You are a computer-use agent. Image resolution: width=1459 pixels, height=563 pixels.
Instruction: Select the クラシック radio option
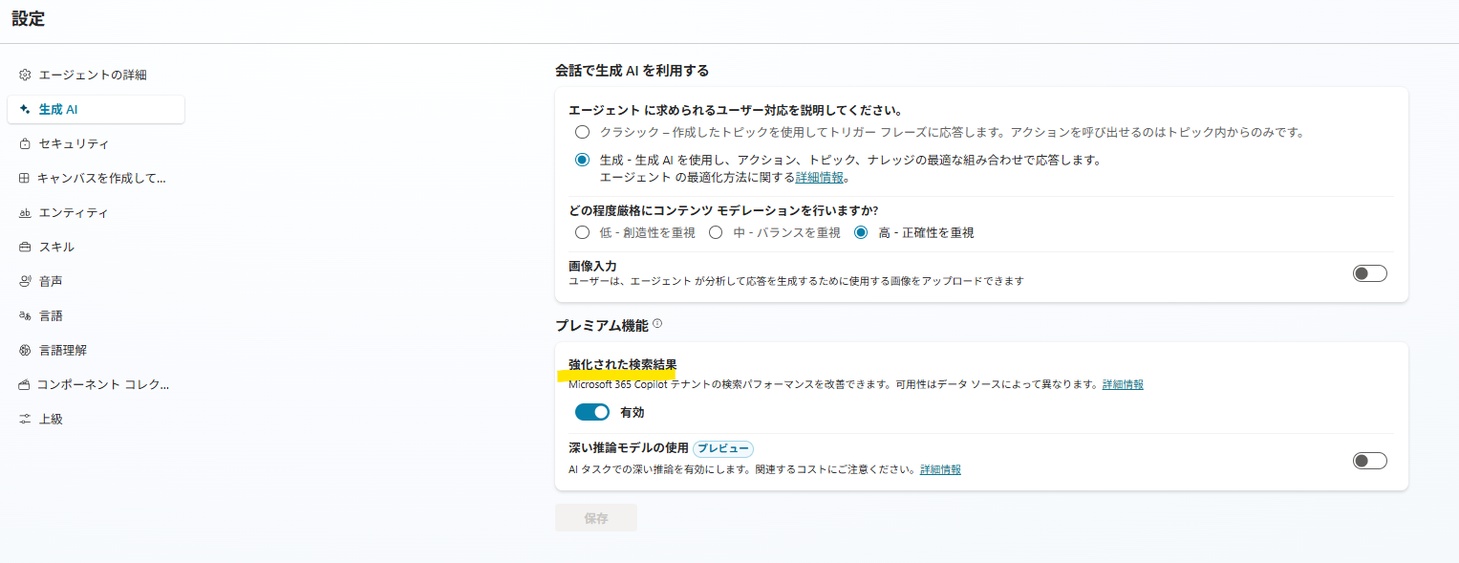pyautogui.click(x=582, y=132)
